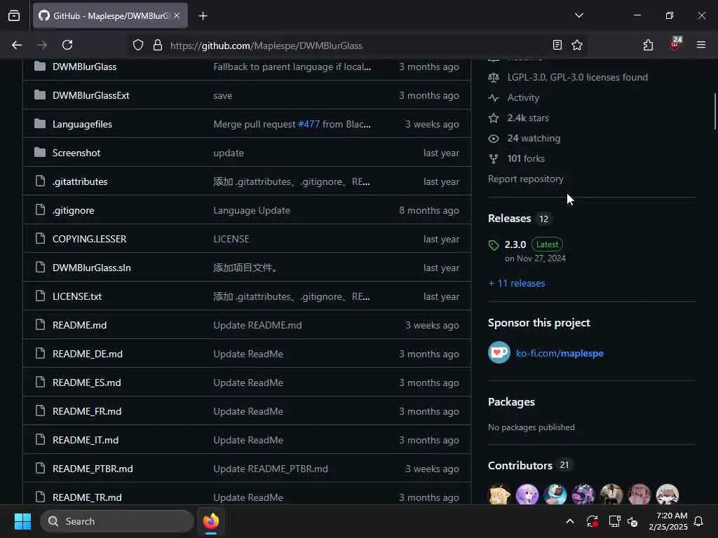Screen dimensions: 718x538
Task: Click the page vertical scrollbar thumb
Action: [714, 111]
